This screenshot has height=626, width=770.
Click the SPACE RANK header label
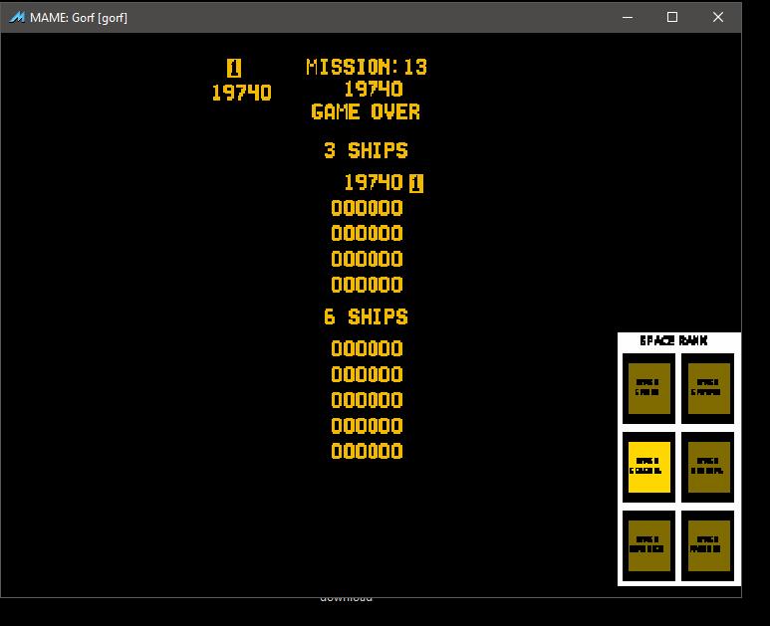click(x=673, y=340)
